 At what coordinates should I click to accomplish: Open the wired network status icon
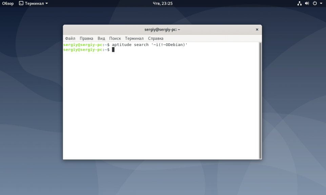[x=300, y=3]
